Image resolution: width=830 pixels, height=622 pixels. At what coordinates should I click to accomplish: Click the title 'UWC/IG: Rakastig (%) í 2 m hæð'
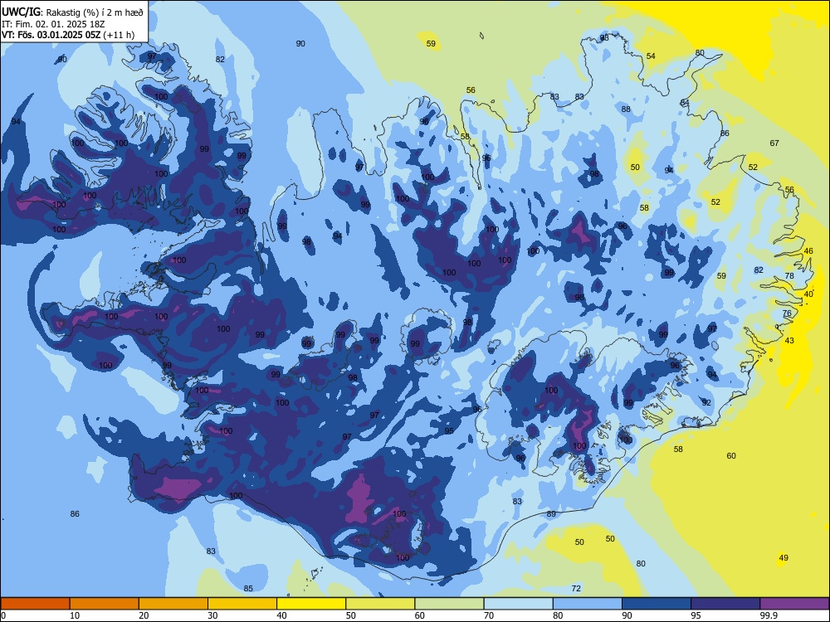coord(72,12)
